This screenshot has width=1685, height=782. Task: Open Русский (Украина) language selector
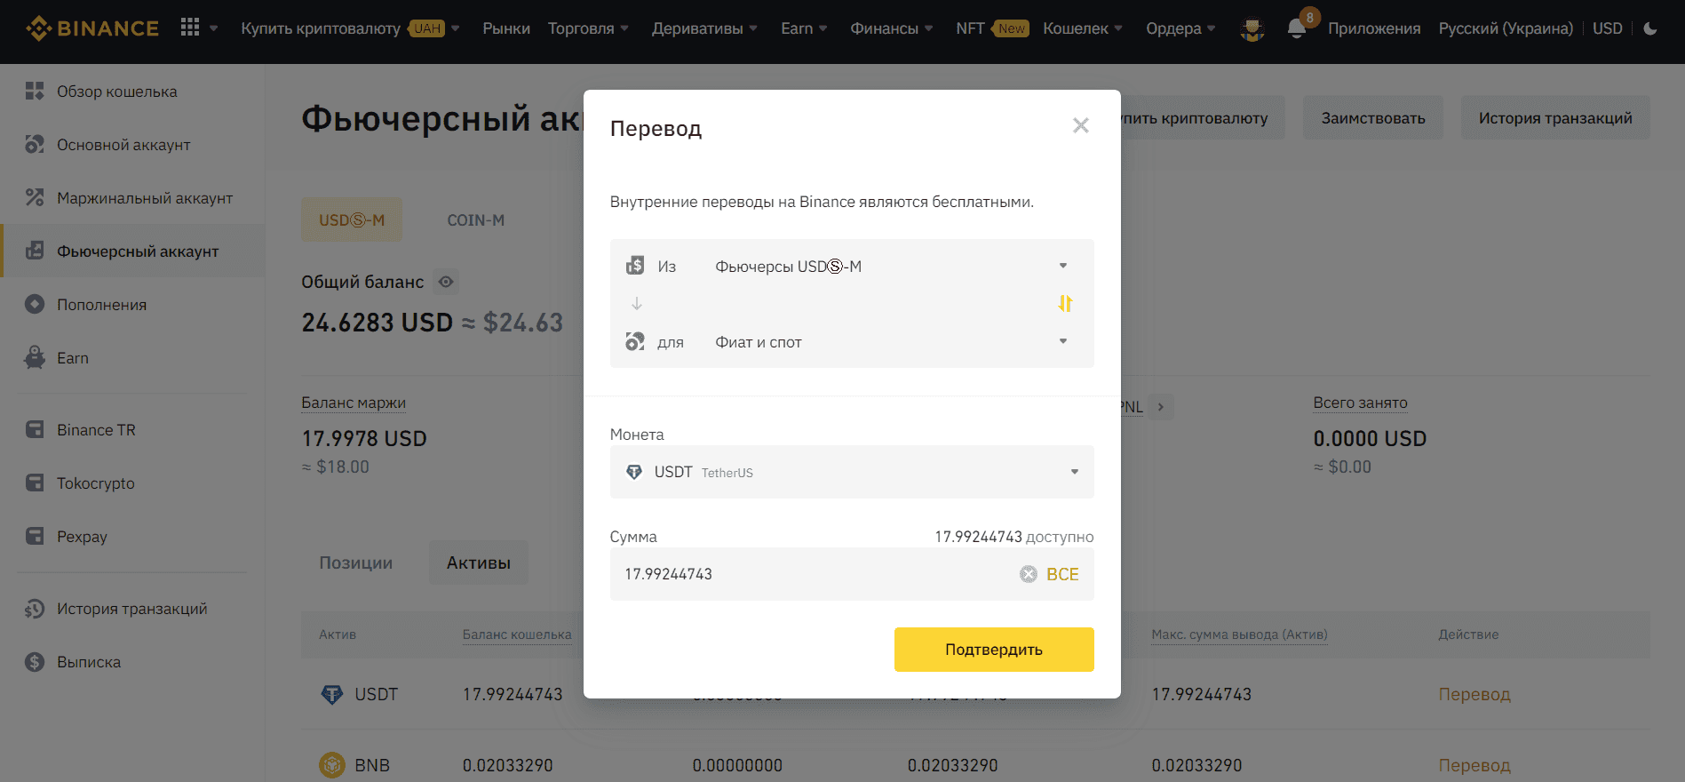1506,28
